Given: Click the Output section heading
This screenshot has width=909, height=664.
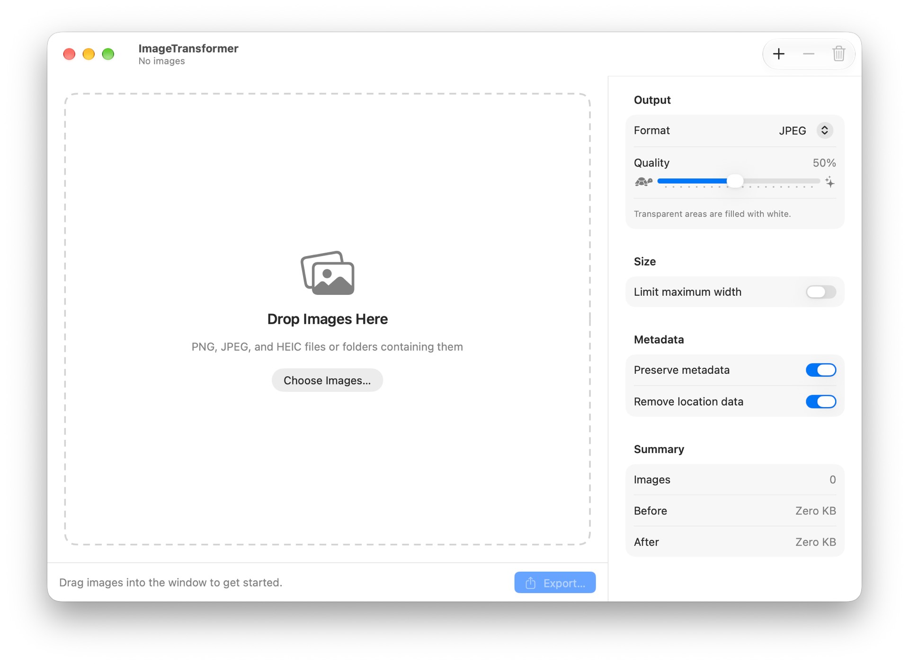Looking at the screenshot, I should (652, 100).
